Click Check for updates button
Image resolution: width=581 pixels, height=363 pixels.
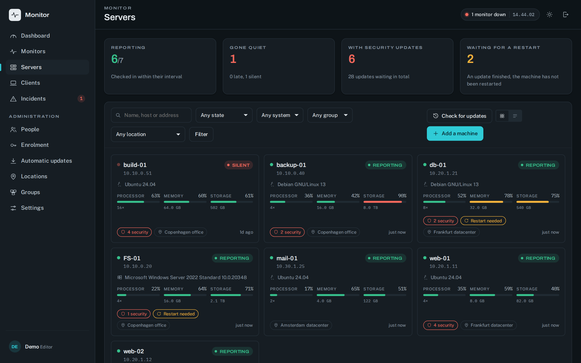click(459, 116)
